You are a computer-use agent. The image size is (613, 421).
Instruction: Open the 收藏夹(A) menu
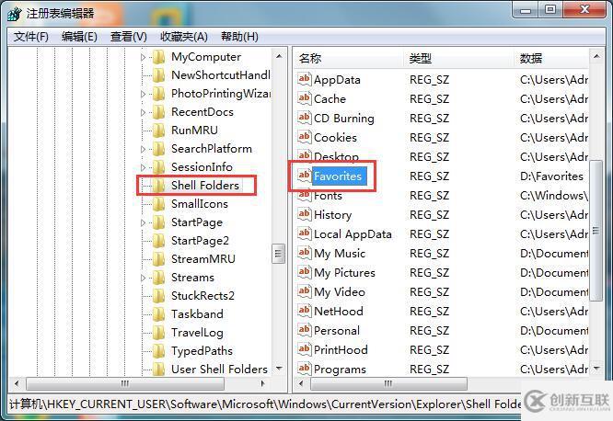pyautogui.click(x=181, y=37)
